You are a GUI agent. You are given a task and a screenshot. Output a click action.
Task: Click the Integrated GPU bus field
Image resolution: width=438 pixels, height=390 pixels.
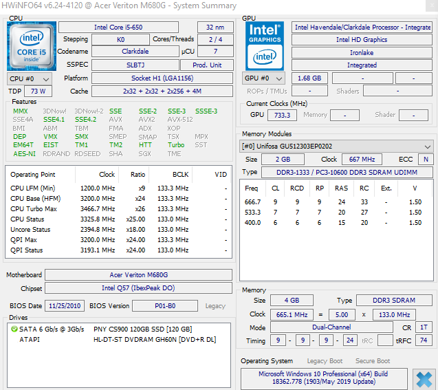point(362,65)
